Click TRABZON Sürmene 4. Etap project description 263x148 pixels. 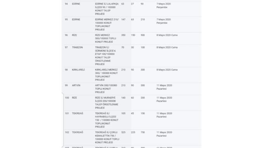coord(106,56)
